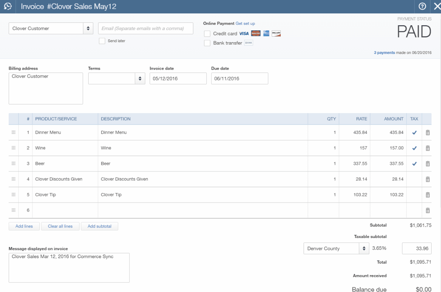Enable the Credit card payment checkbox
Image resolution: width=441 pixels, height=292 pixels.
pyautogui.click(x=206, y=33)
